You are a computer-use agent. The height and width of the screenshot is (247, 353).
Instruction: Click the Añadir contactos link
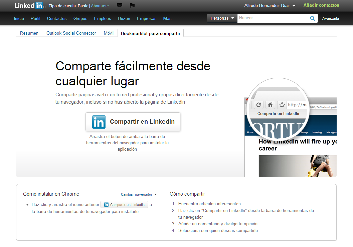[321, 5]
